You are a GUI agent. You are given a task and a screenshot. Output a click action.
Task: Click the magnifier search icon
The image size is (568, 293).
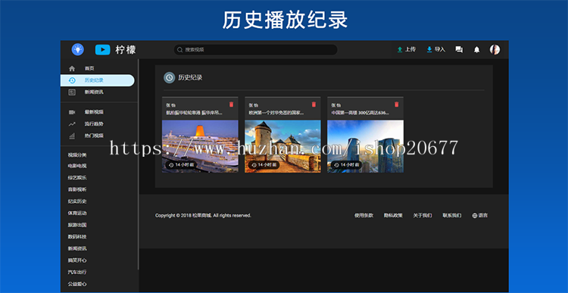tap(180, 50)
